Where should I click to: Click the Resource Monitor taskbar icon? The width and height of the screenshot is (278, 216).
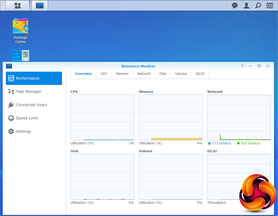[40, 6]
